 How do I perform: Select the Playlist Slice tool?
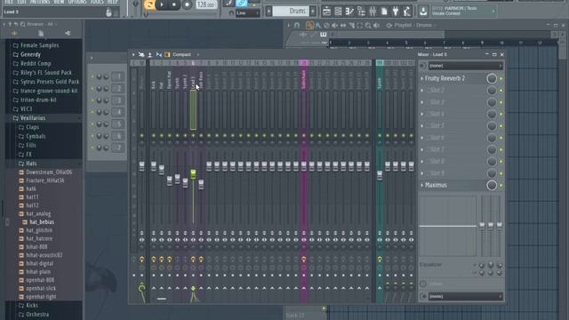(x=351, y=25)
